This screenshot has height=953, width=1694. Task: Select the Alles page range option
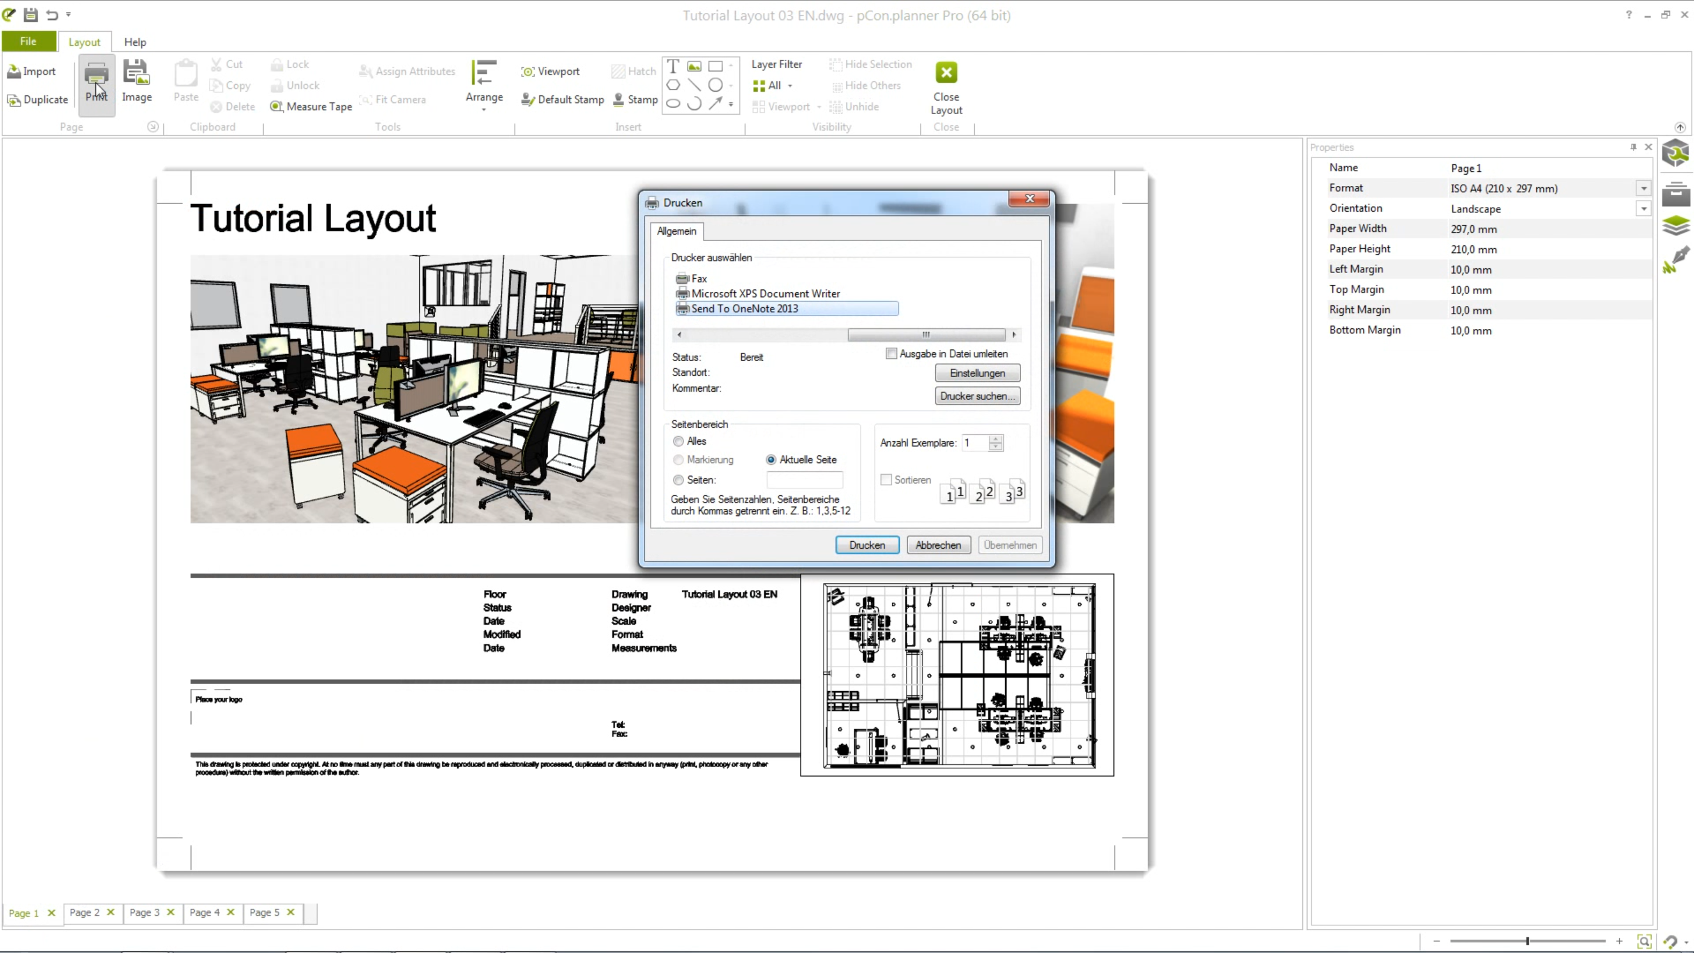[x=678, y=441]
